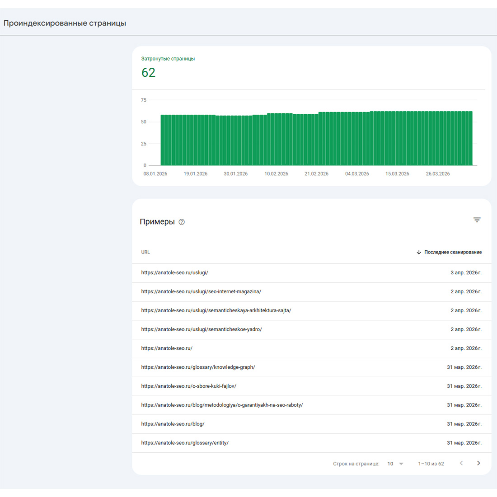This screenshot has width=497, height=497.
Task: Click the URL column header
Action: click(145, 252)
